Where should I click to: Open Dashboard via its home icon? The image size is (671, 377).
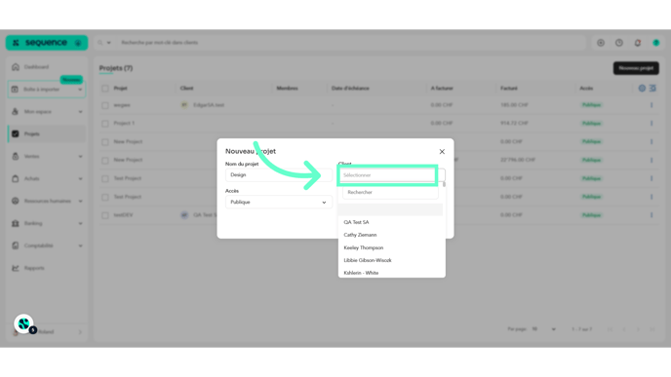click(x=16, y=67)
